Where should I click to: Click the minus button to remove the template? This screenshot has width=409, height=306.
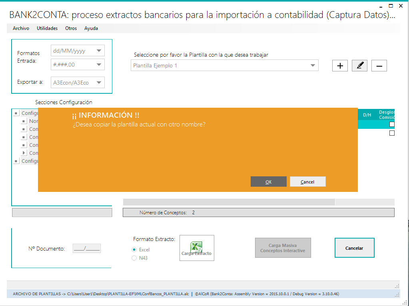[379, 65]
